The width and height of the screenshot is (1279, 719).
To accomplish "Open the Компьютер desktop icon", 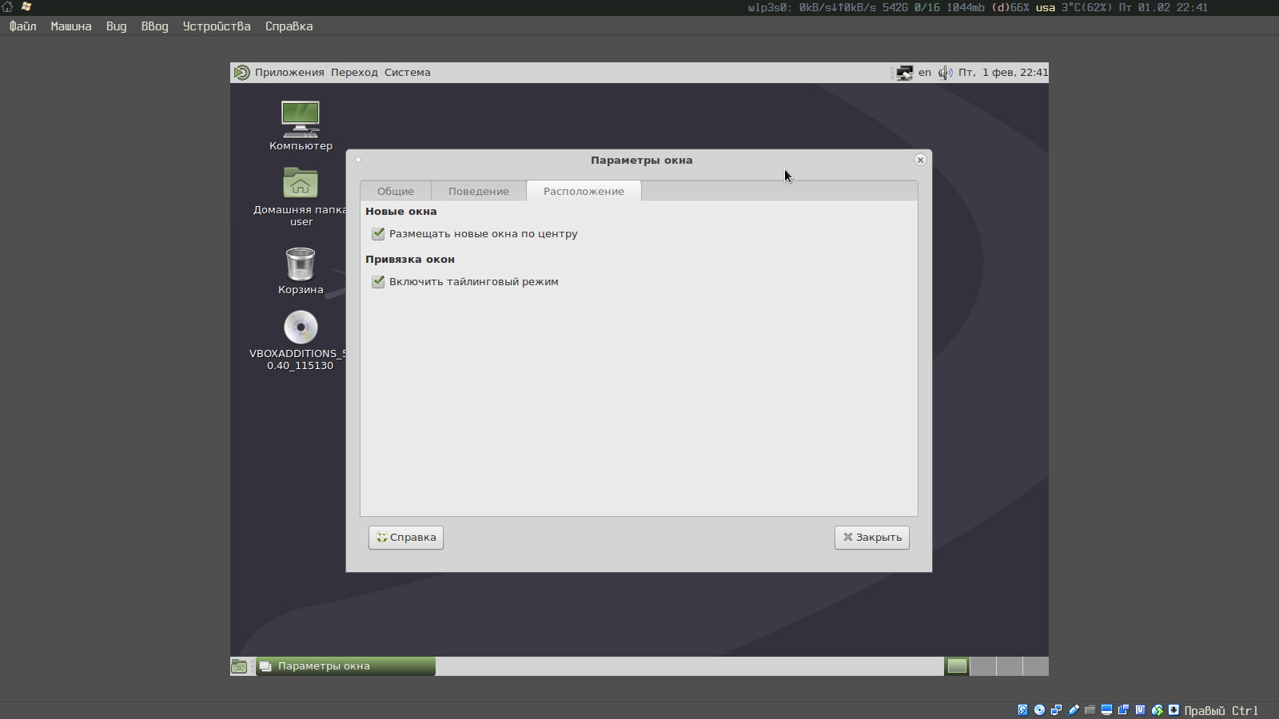I will tap(301, 126).
